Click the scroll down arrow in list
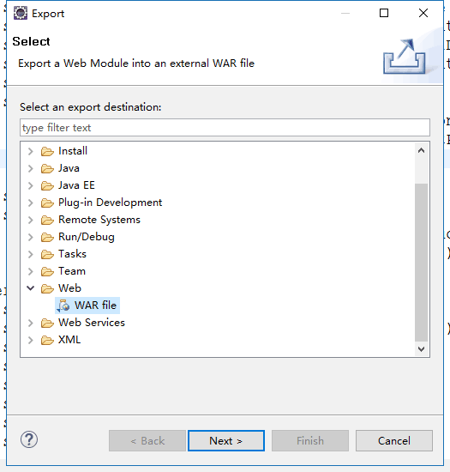This screenshot has width=450, height=472. pos(421,349)
